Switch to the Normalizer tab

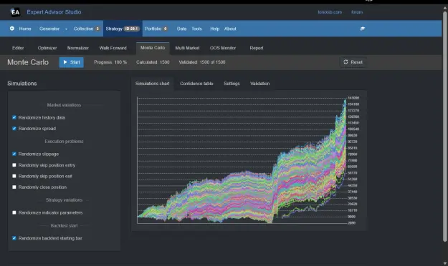(77, 48)
